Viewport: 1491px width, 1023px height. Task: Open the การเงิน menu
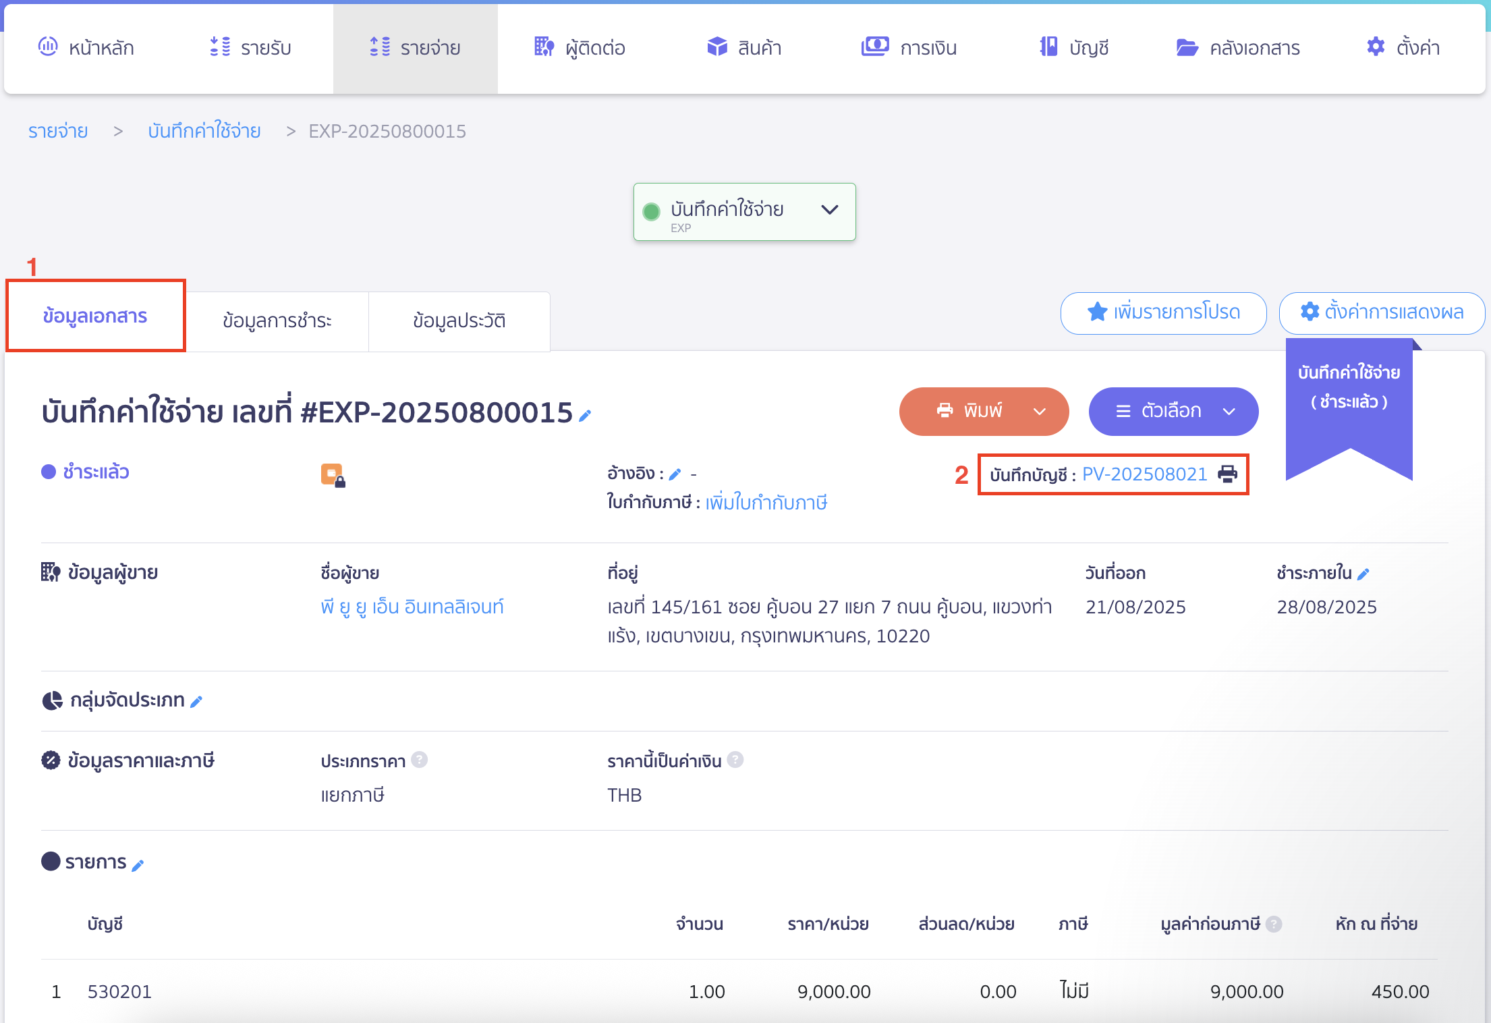click(909, 47)
